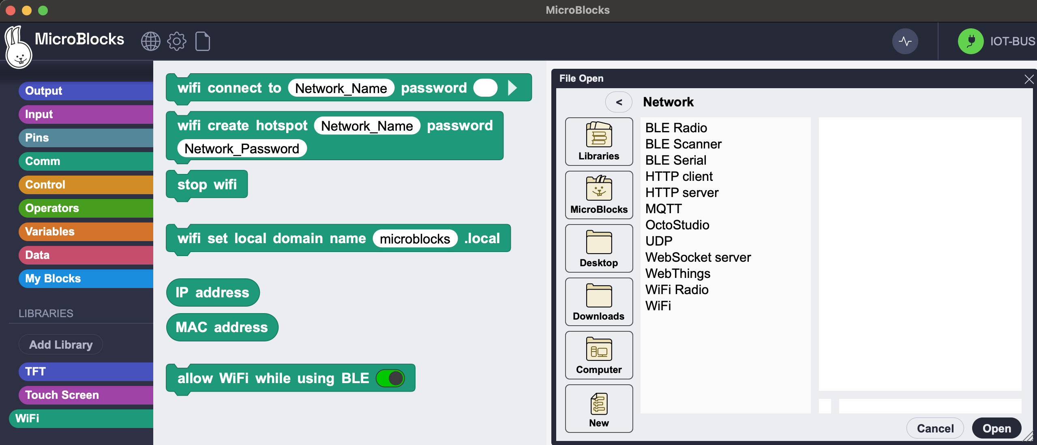This screenshot has height=445, width=1037.
Task: Open the settings gear menu
Action: point(177,41)
